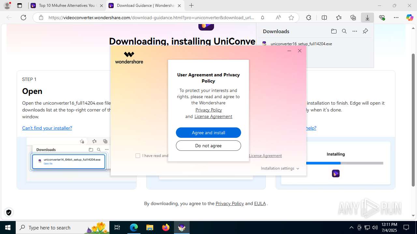Open the notification center
Viewport: 417px width, 234px height.
[406, 227]
